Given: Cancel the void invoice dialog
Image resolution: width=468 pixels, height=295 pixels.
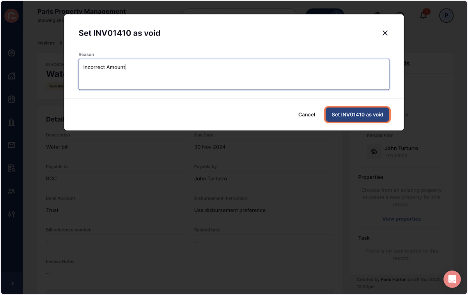Looking at the screenshot, I should [307, 115].
